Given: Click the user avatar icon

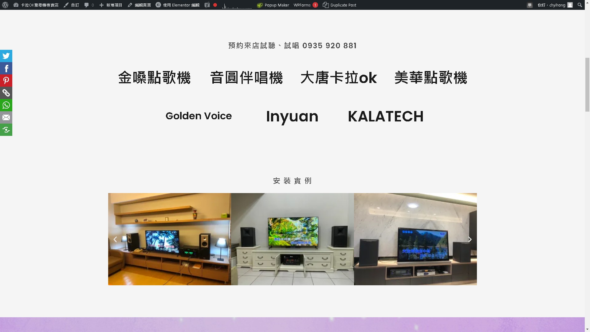Looking at the screenshot, I should [570, 5].
